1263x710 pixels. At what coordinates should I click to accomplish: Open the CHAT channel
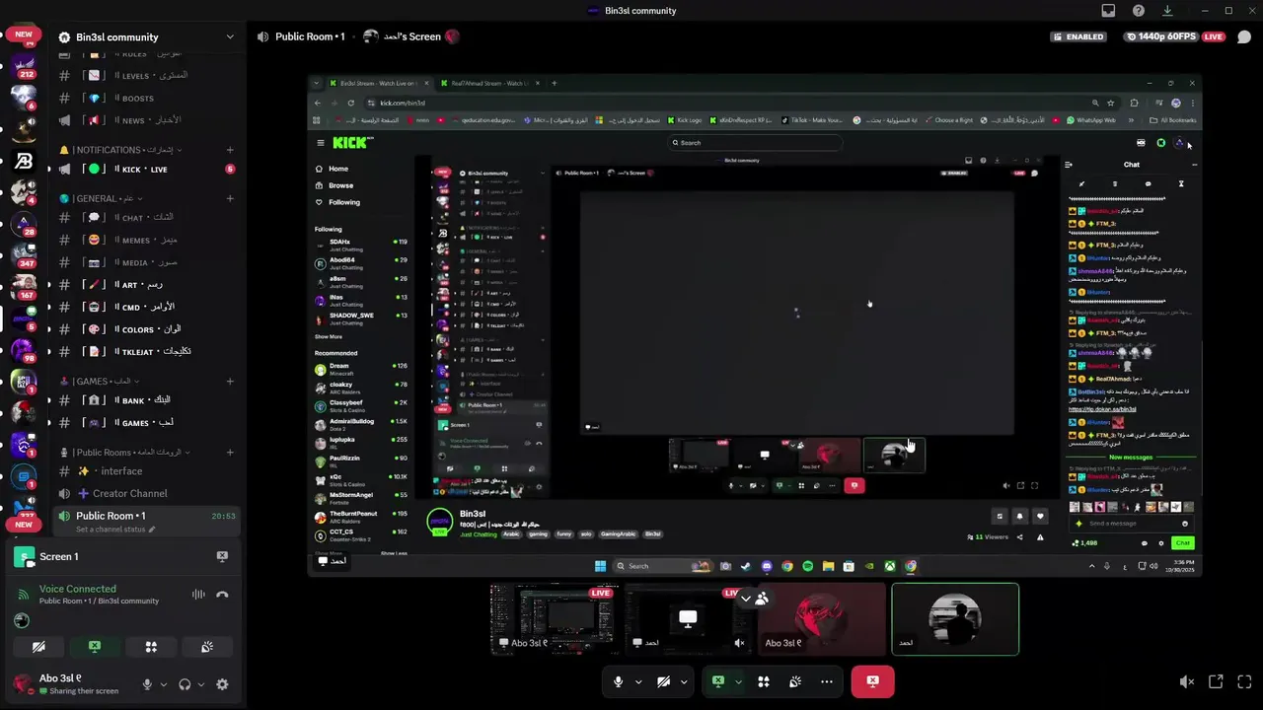point(146,217)
